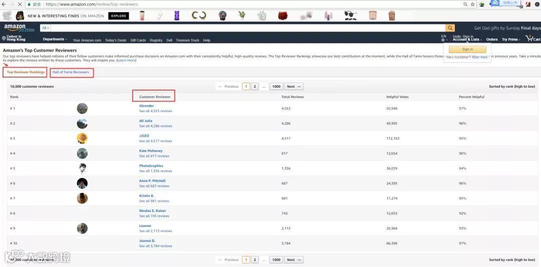
Task: Open PhotoGraphics profile avatar
Action: click(82, 168)
